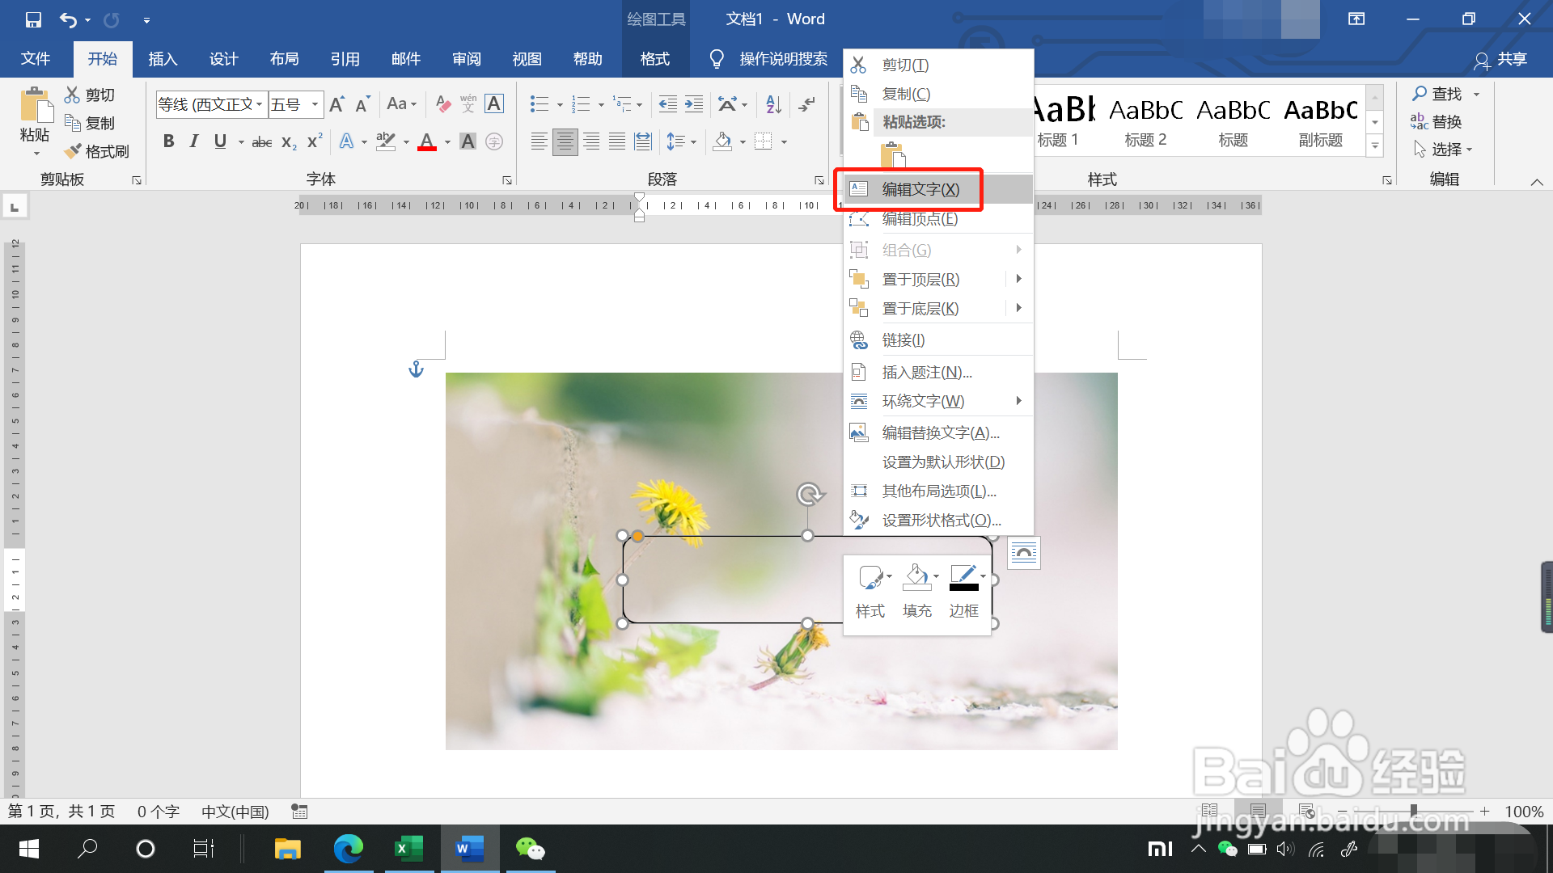Click the Clear Formatting eraser icon
Screen dimensions: 1553x873
pyautogui.click(x=442, y=104)
